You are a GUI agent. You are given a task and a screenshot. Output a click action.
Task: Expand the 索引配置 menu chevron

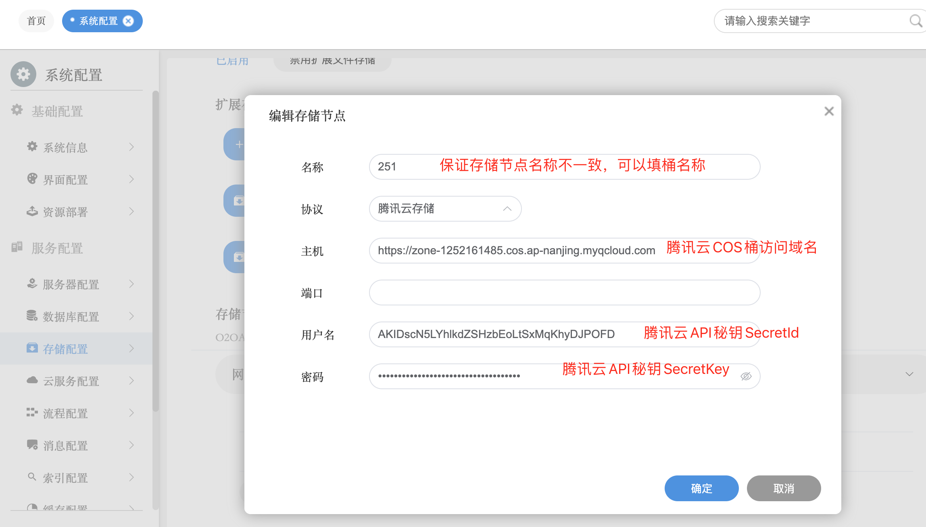(131, 477)
